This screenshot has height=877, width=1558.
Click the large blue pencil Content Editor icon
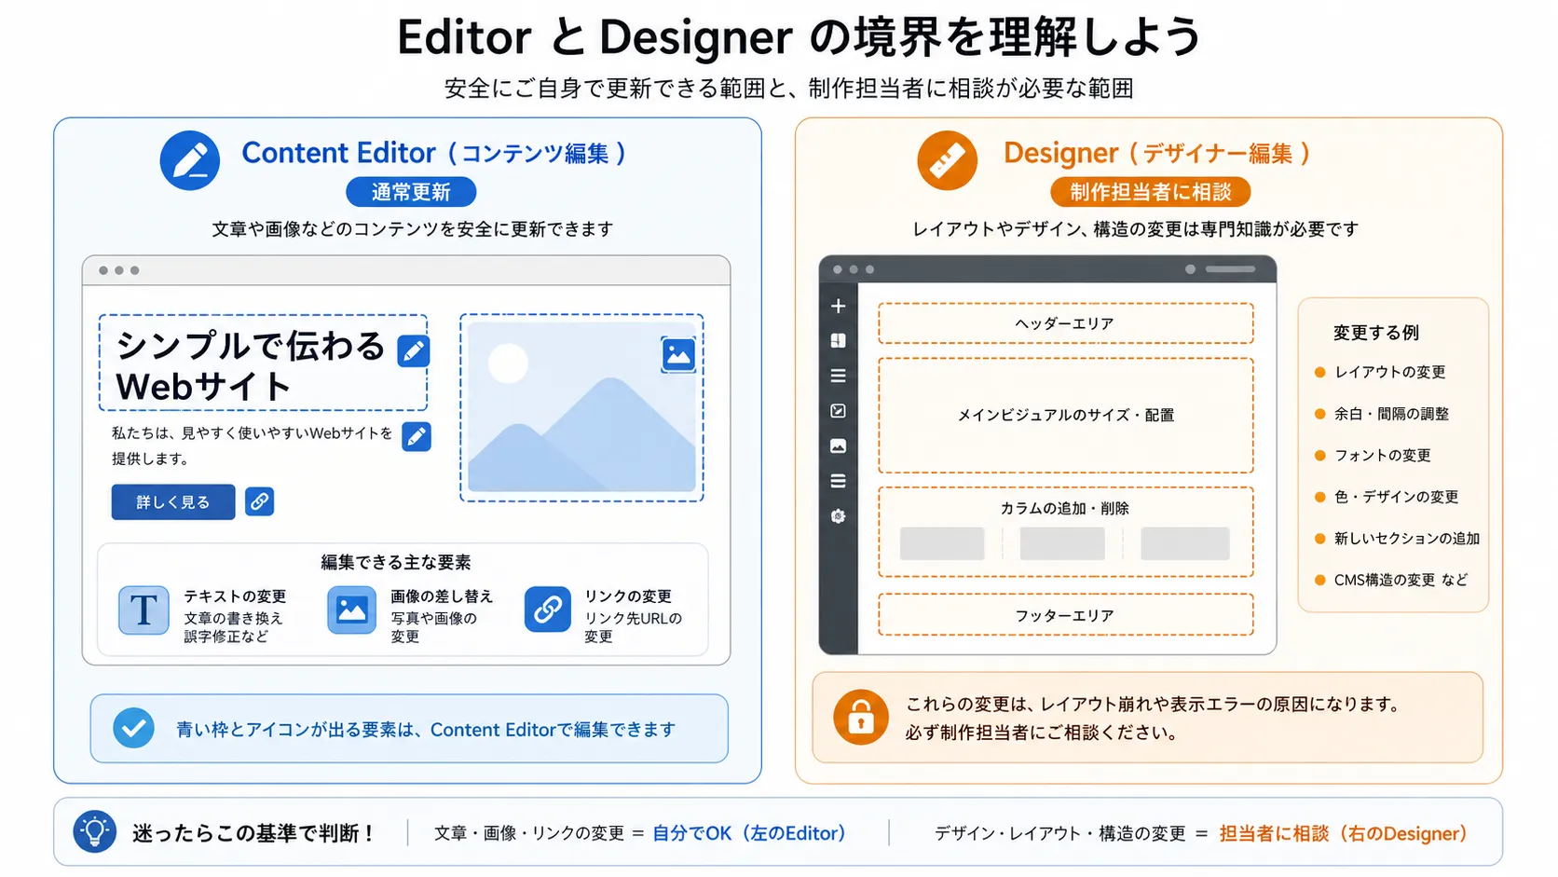click(190, 160)
